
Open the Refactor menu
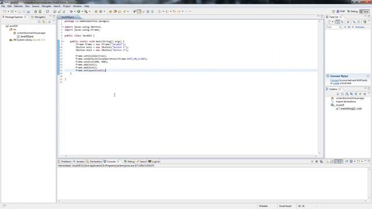click(18, 6)
